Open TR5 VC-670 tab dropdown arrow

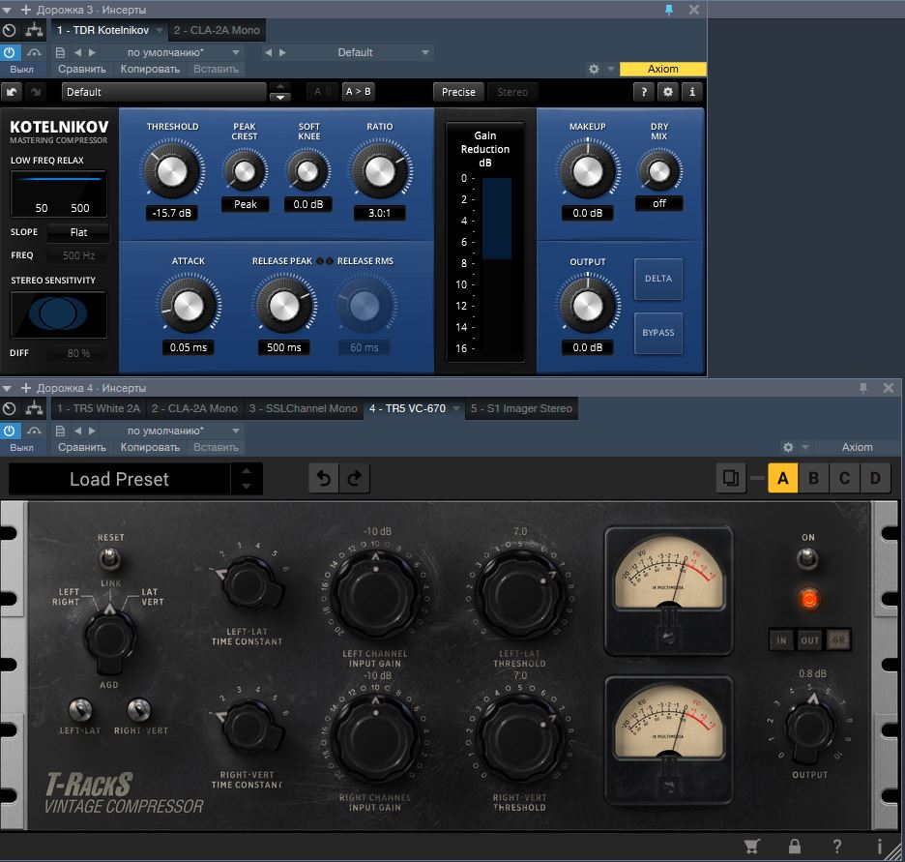point(456,409)
